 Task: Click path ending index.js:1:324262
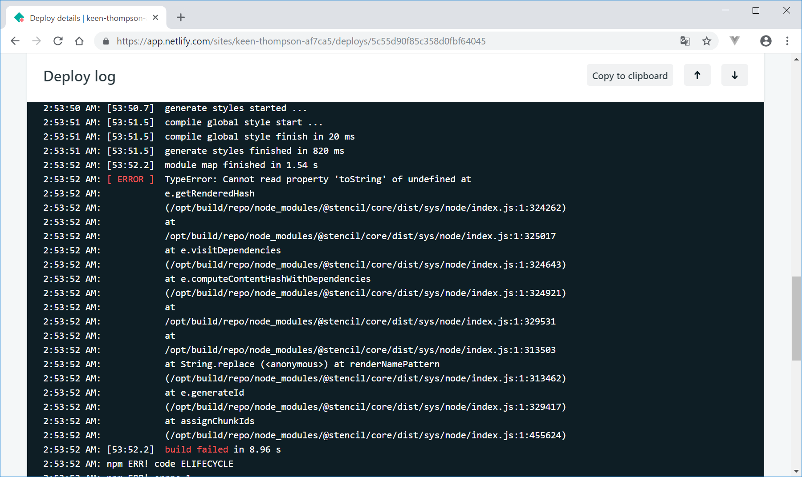(x=366, y=208)
